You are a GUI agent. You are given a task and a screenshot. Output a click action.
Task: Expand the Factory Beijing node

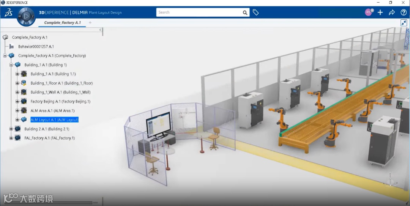(17, 101)
